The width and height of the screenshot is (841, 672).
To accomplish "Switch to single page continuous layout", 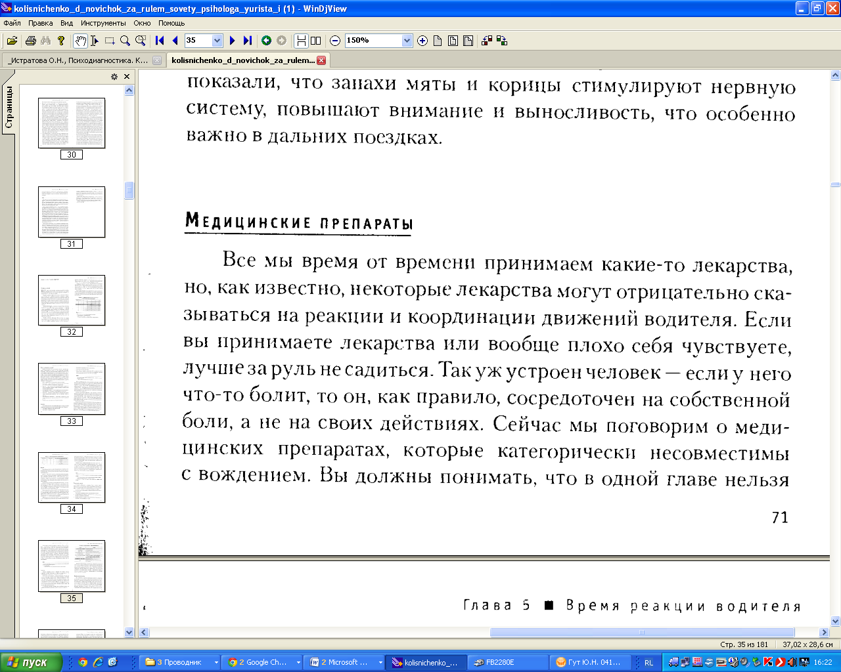I will tap(301, 41).
